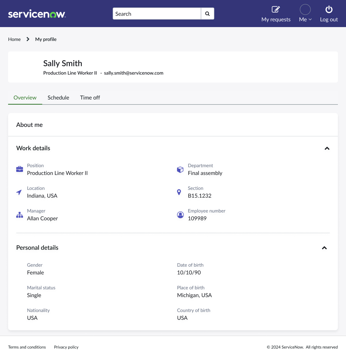Click gender value Female
This screenshot has height=358, width=346.
click(x=35, y=273)
